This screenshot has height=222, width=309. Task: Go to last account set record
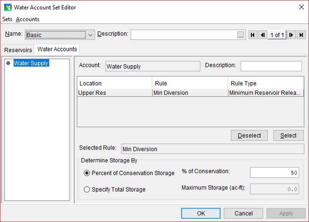coord(301,35)
